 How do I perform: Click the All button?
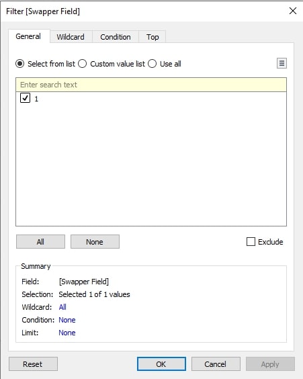pyautogui.click(x=40, y=241)
